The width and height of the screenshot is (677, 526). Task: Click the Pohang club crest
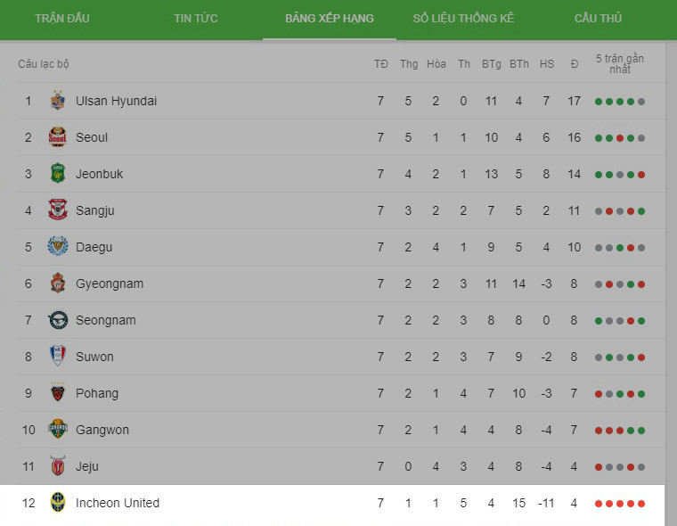click(58, 393)
